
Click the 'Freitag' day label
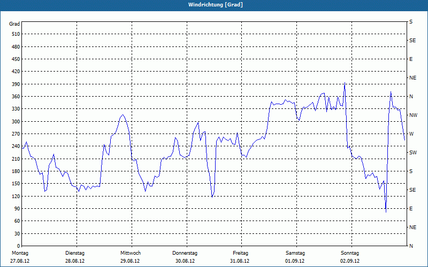[240, 253]
